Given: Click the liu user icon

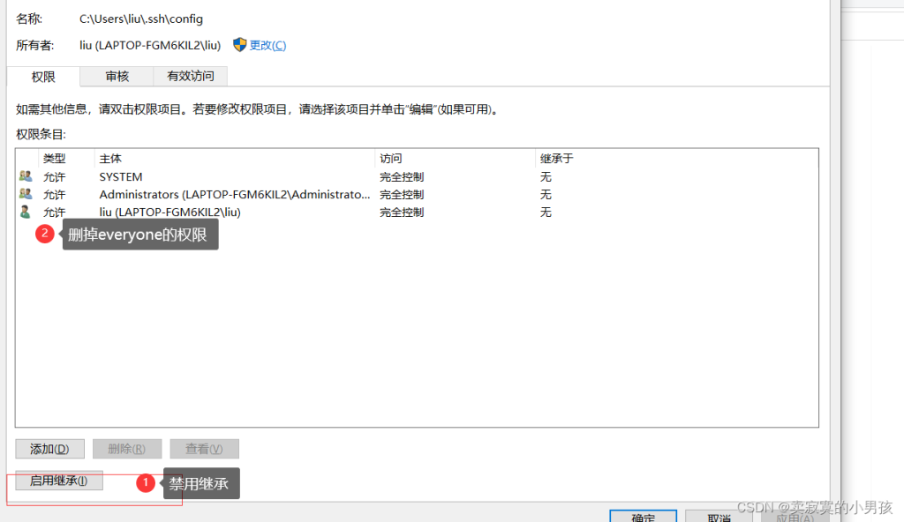Looking at the screenshot, I should coord(24,212).
